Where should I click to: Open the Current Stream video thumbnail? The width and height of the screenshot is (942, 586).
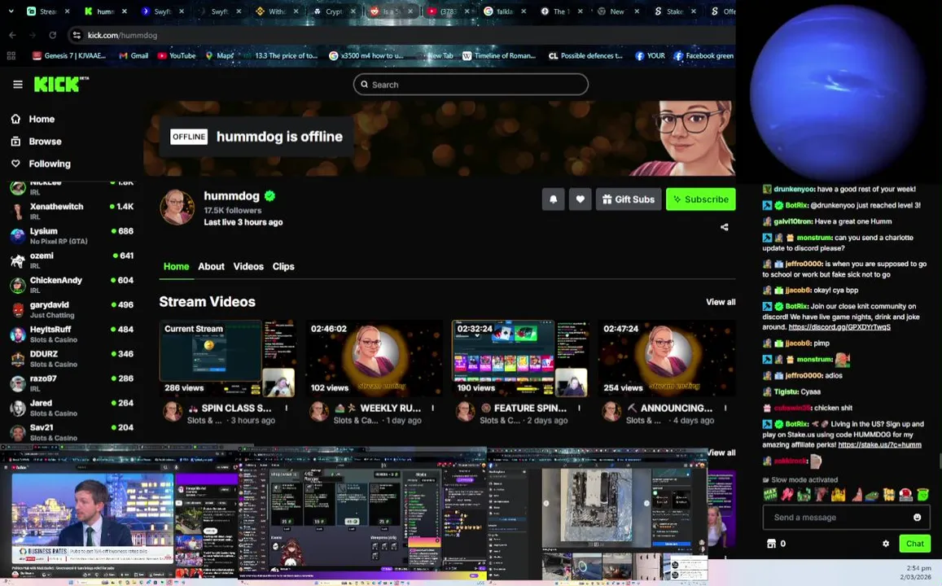click(227, 358)
